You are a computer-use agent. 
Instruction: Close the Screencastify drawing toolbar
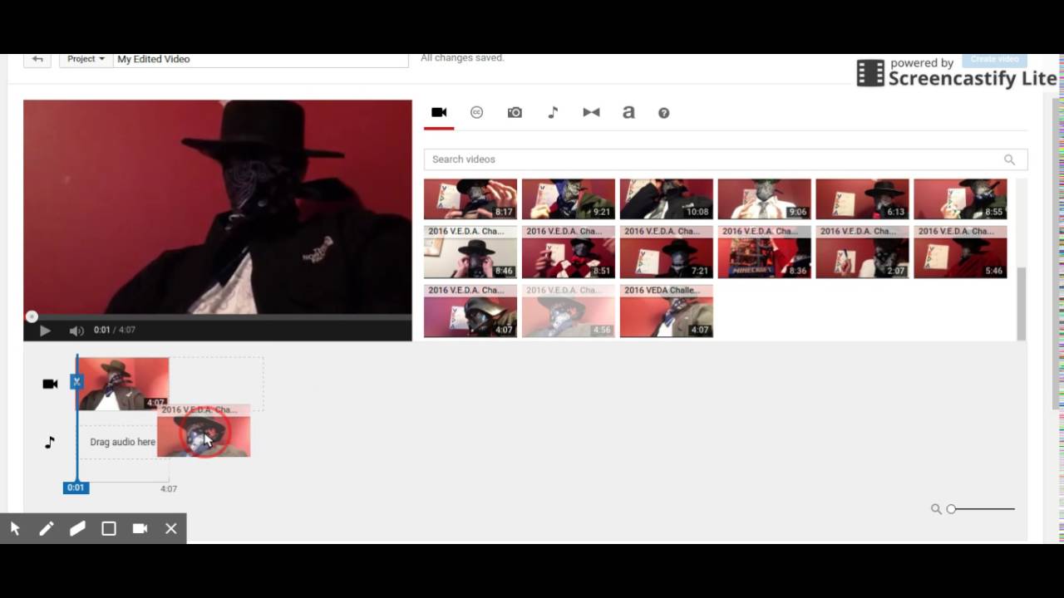(171, 528)
